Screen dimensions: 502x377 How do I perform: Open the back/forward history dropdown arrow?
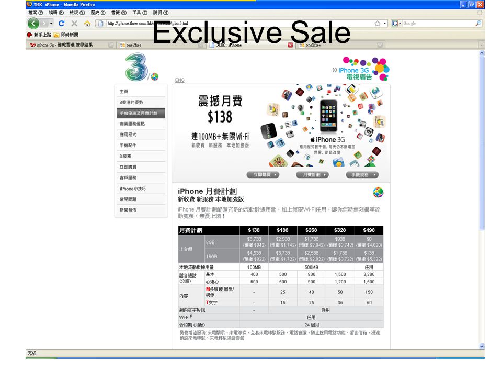pyautogui.click(x=51, y=24)
